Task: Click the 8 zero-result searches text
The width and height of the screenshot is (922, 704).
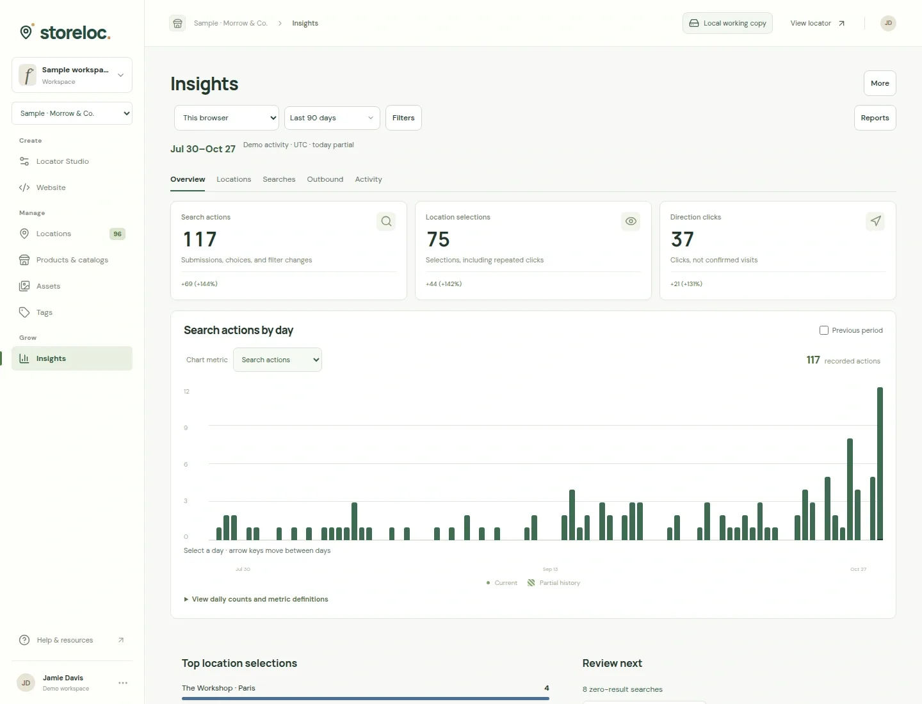Action: tap(622, 689)
